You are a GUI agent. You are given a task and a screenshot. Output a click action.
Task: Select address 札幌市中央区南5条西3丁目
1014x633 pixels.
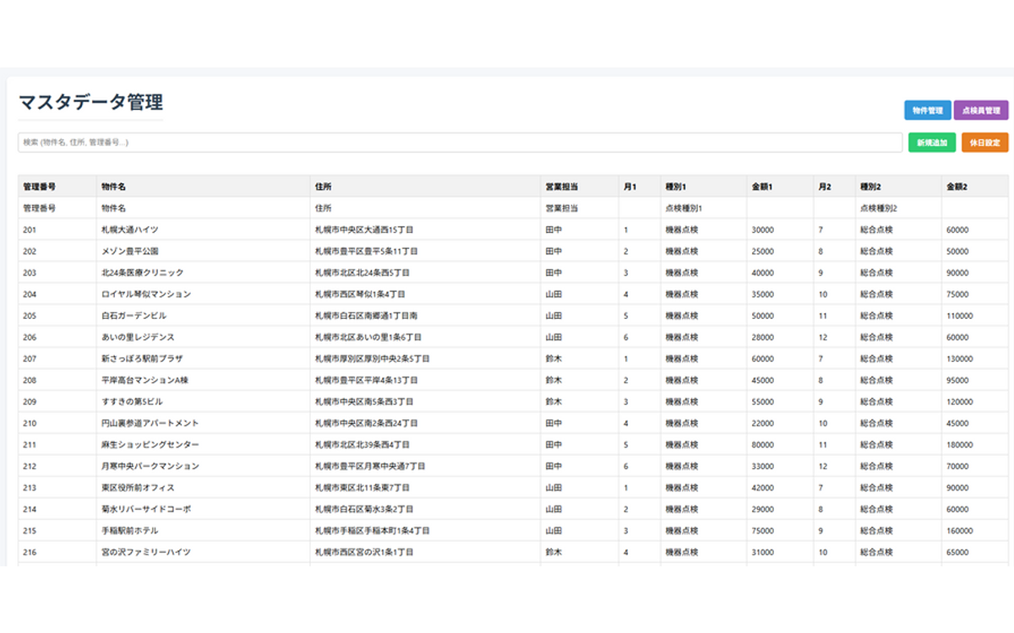coord(363,402)
